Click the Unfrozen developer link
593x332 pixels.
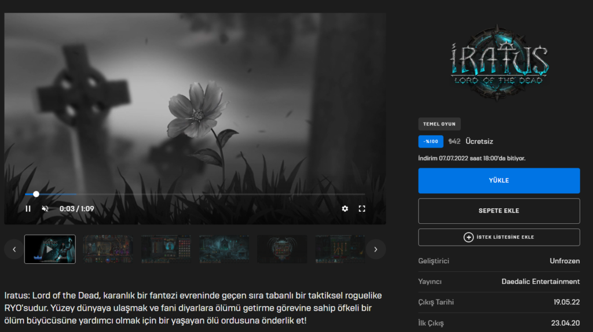click(x=565, y=261)
